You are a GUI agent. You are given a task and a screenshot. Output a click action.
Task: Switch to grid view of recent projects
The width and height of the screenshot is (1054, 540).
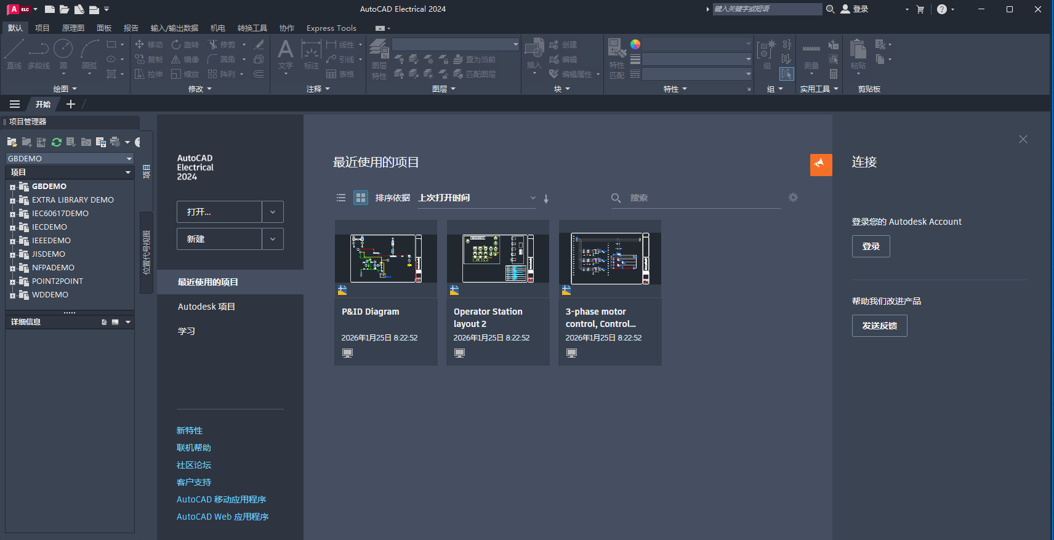[x=361, y=198]
